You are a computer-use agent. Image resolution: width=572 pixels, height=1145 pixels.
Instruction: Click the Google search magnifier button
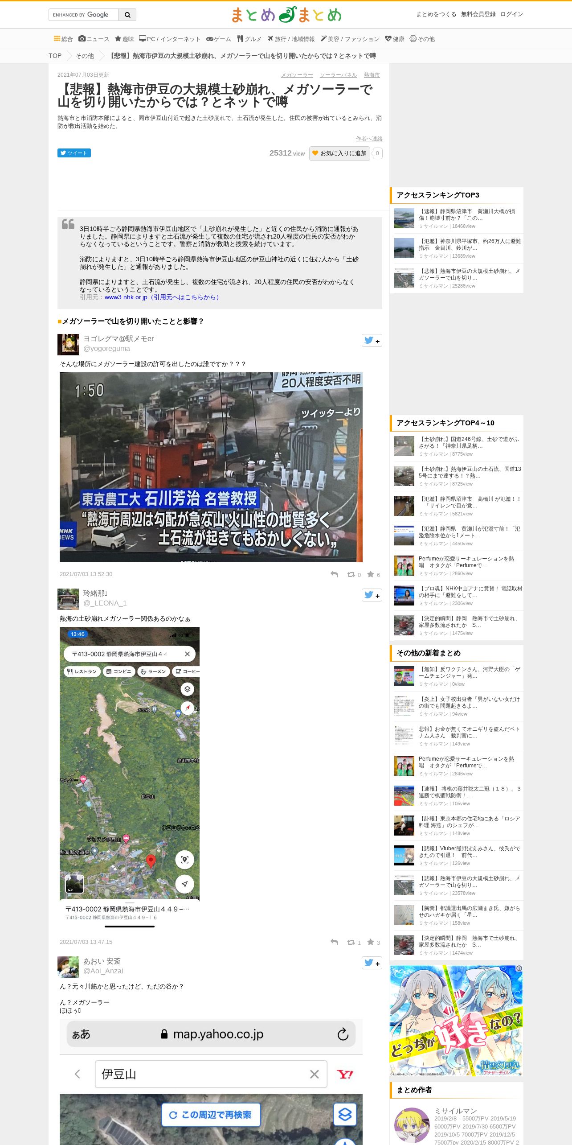(x=127, y=15)
